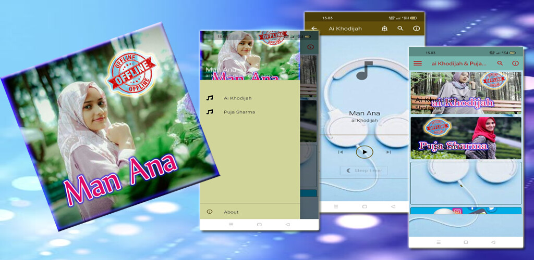Open the Puja Sharma Sholawat card
This screenshot has width=534, height=260.
tap(466, 138)
